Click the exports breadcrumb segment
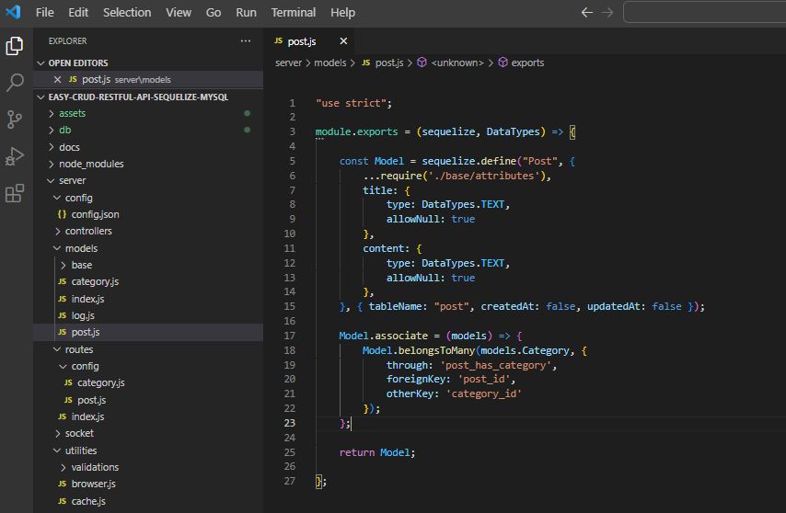This screenshot has height=513, width=786. pos(527,63)
